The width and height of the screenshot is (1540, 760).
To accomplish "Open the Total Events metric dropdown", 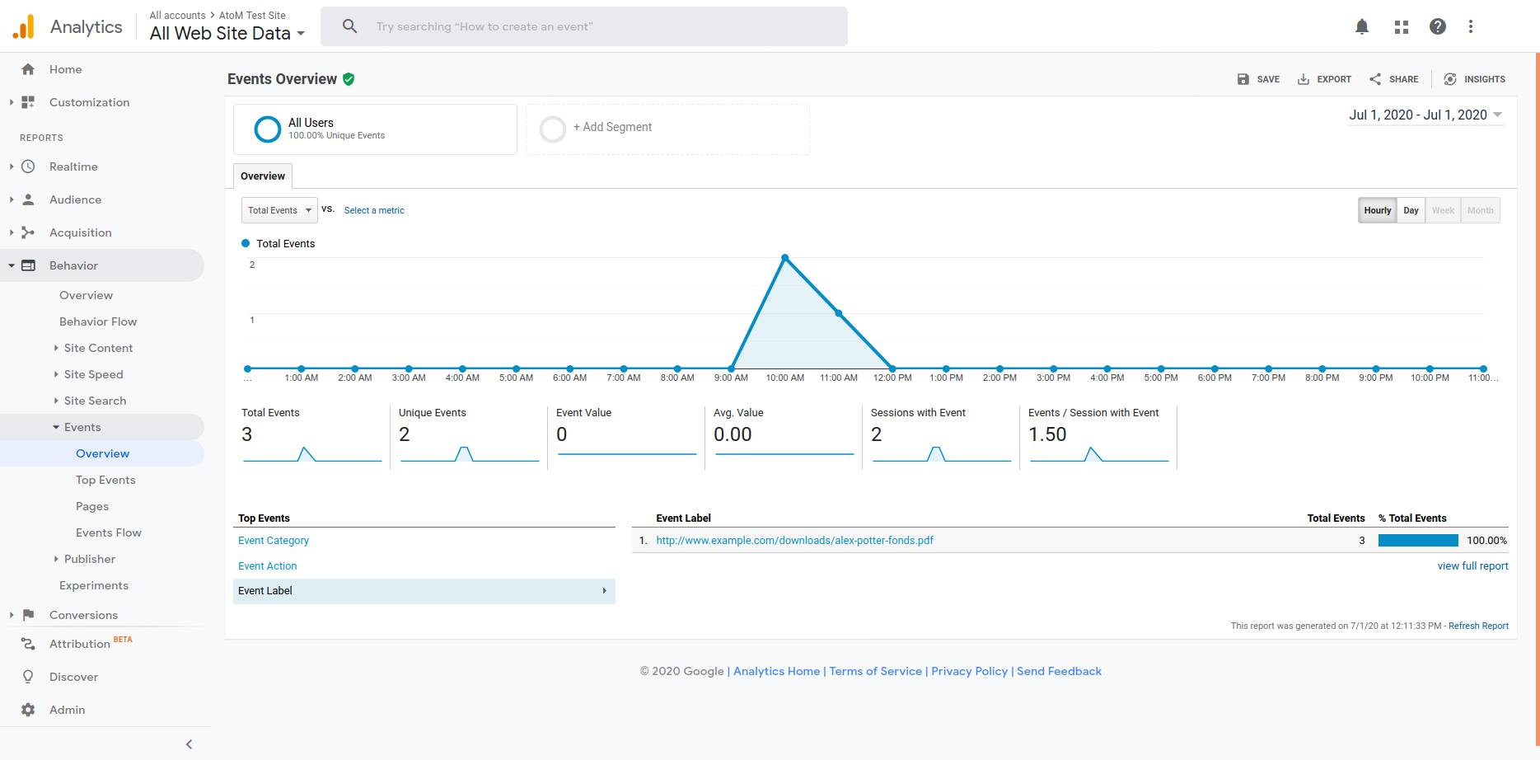I will click(x=279, y=210).
